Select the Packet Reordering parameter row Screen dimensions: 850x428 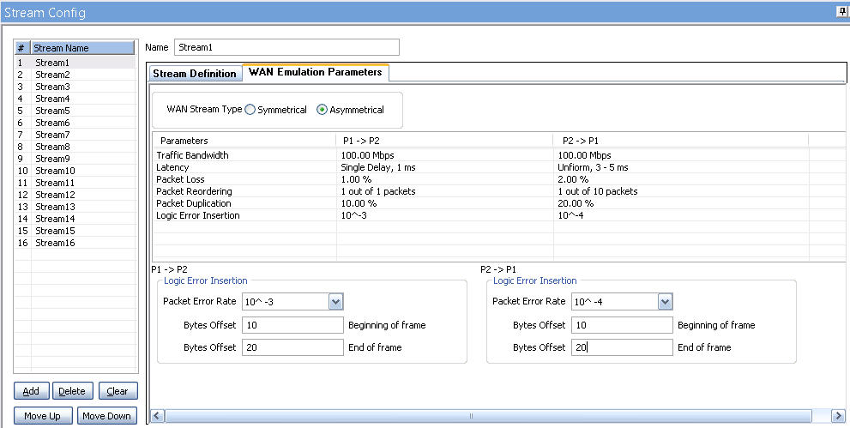click(x=498, y=191)
